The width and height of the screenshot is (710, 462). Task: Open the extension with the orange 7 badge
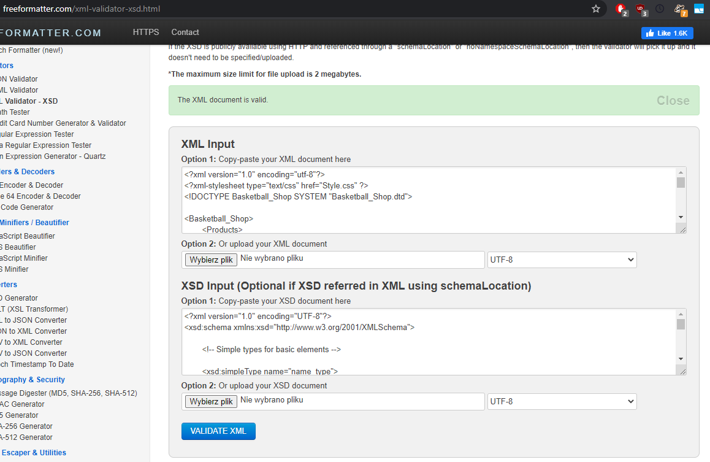click(679, 9)
